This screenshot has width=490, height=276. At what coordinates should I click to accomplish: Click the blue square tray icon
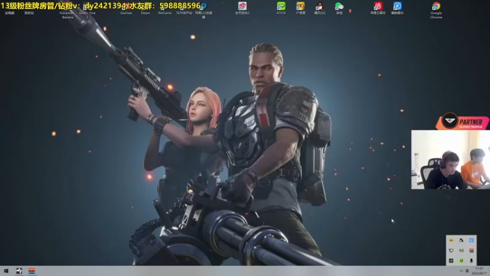coord(471,240)
